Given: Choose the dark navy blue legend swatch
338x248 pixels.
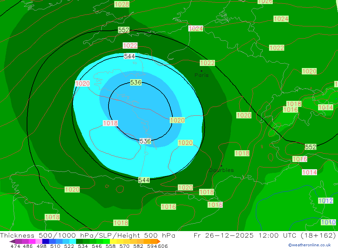Looking at the screenshot, I should pyautogui.click(x=46, y=241).
